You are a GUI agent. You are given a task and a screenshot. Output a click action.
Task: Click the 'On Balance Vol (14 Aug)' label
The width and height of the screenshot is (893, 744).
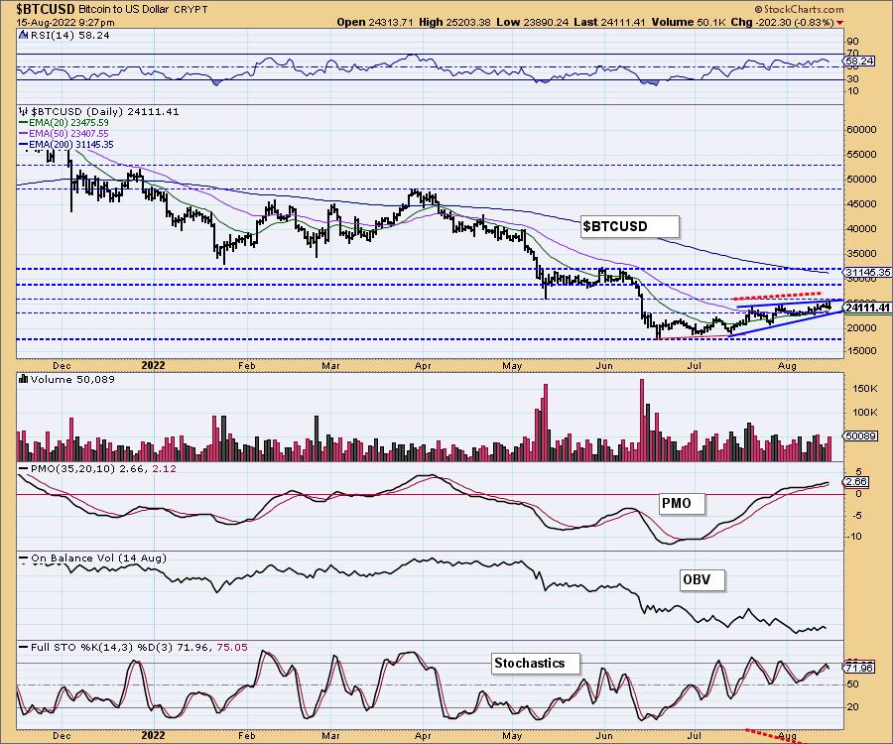point(98,558)
